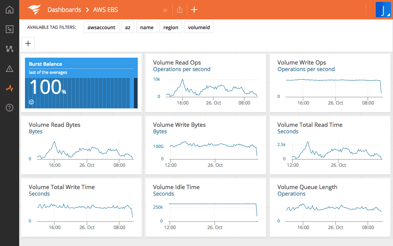Viewport: 393px width, 246px height.
Task: Click the 100% value in Burst Balance
Action: coord(48,87)
